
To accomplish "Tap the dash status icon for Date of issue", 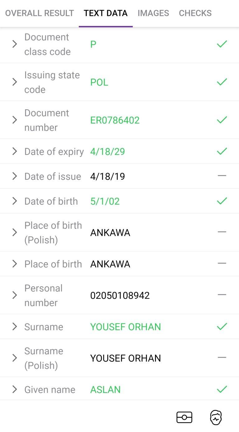I will point(222,176).
